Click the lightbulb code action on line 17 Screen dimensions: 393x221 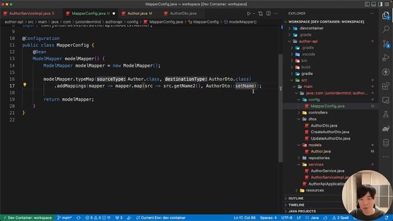pos(25,85)
